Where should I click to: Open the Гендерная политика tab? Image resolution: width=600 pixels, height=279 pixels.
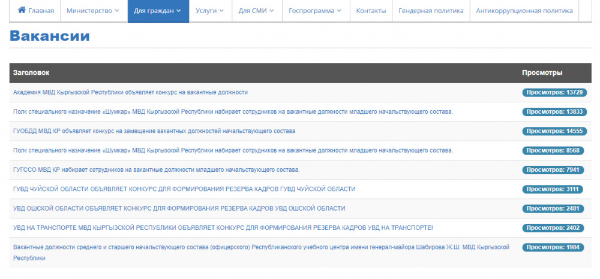[x=431, y=11]
